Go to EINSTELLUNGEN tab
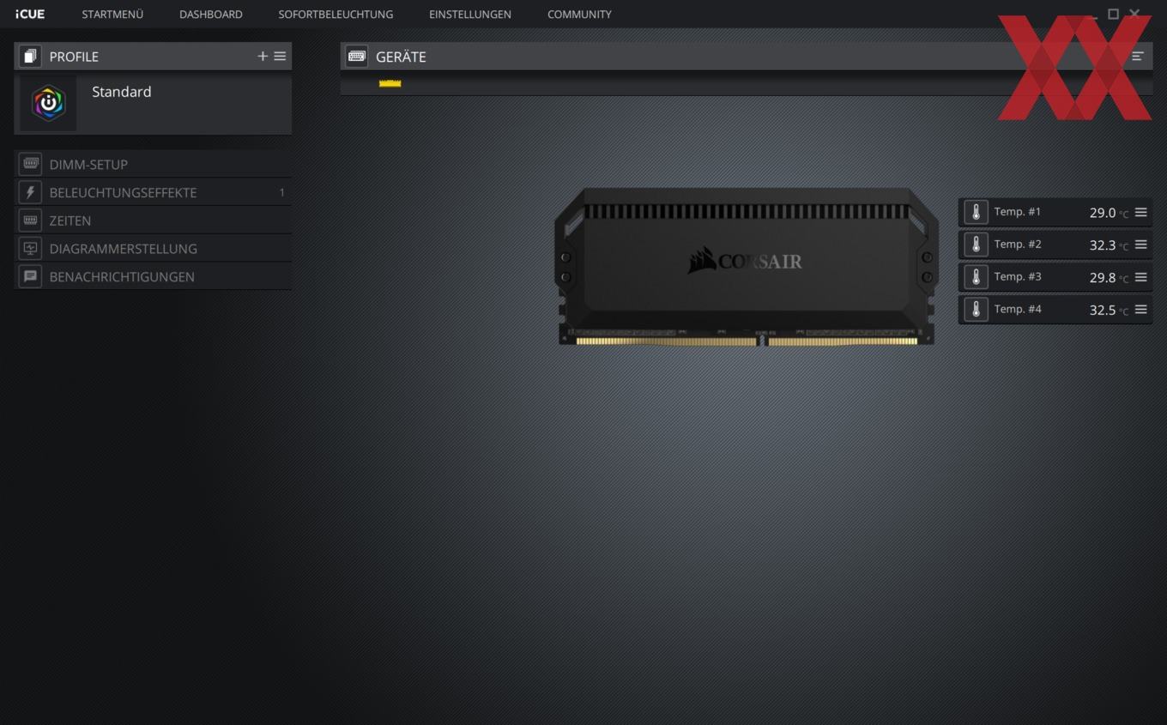1167x725 pixels. 470,15
